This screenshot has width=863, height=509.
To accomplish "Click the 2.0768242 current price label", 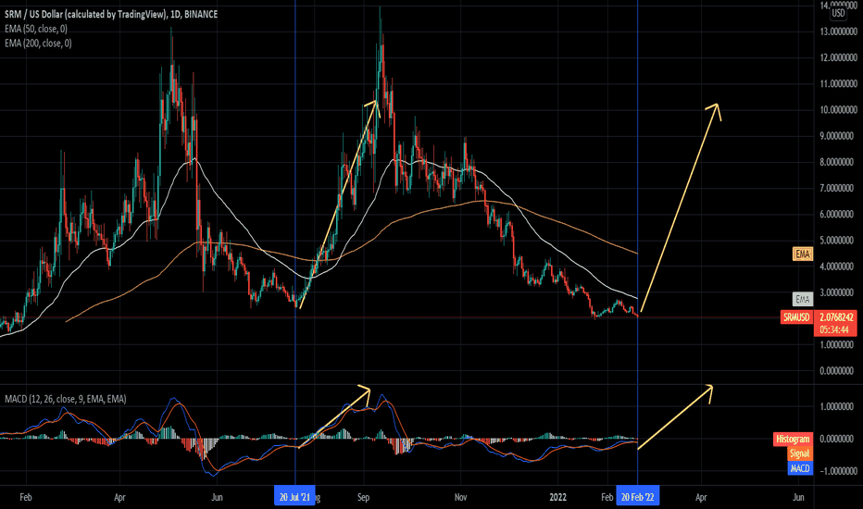I will point(835,317).
